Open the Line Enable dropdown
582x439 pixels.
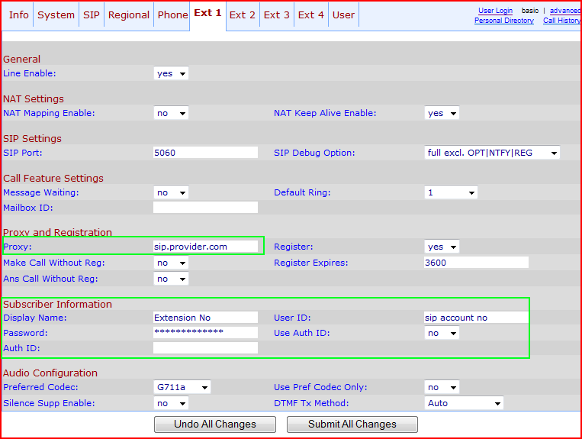click(171, 74)
